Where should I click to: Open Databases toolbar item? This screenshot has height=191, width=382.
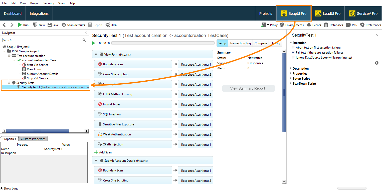(x=333, y=25)
